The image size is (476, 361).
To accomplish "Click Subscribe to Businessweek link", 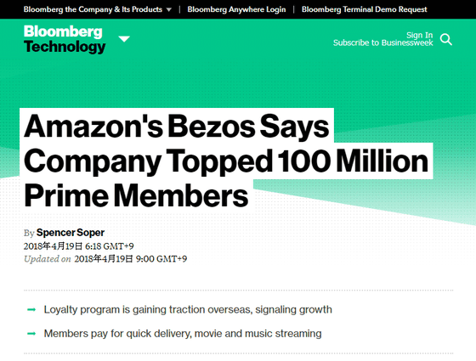I will (383, 42).
